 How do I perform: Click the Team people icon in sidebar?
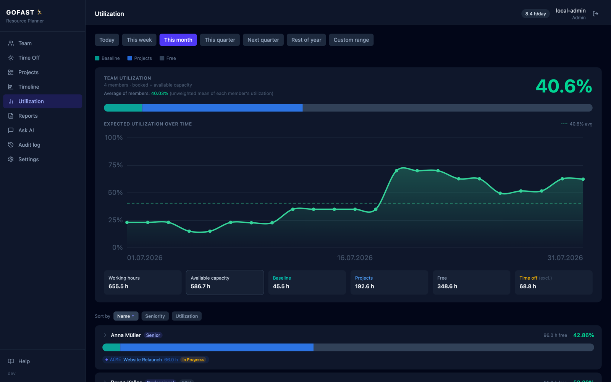point(11,43)
